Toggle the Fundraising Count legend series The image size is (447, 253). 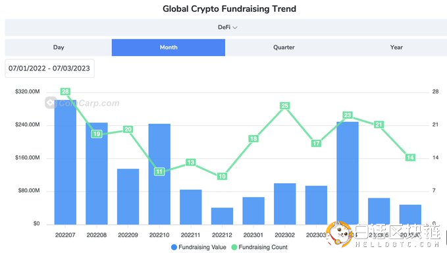coord(259,247)
